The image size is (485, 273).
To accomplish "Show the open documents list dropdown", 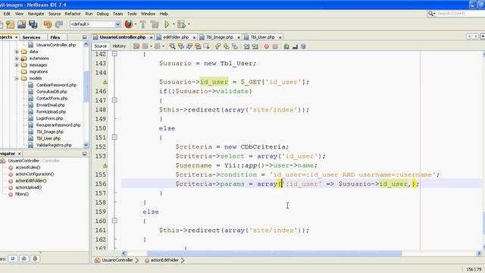I will coord(482,36).
